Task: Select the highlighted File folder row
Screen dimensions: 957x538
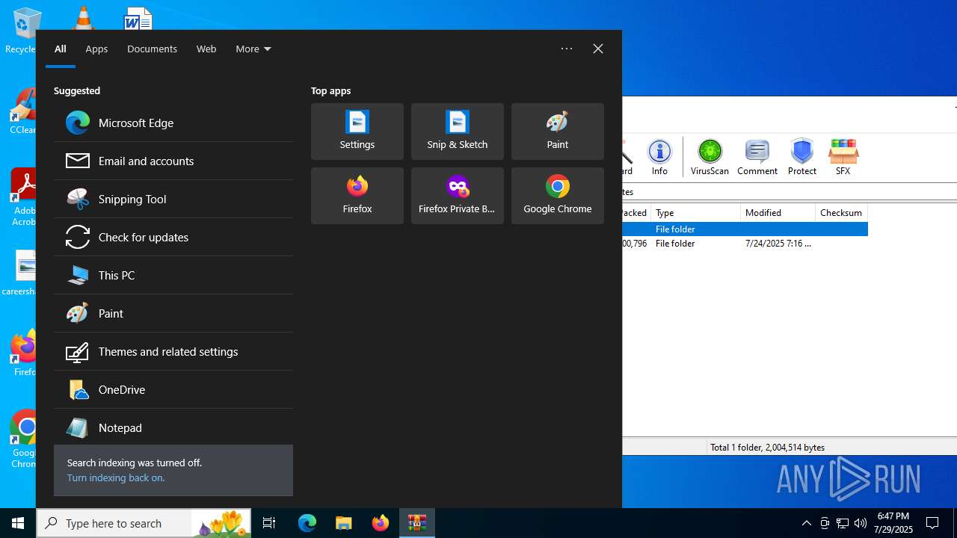Action: coord(745,229)
